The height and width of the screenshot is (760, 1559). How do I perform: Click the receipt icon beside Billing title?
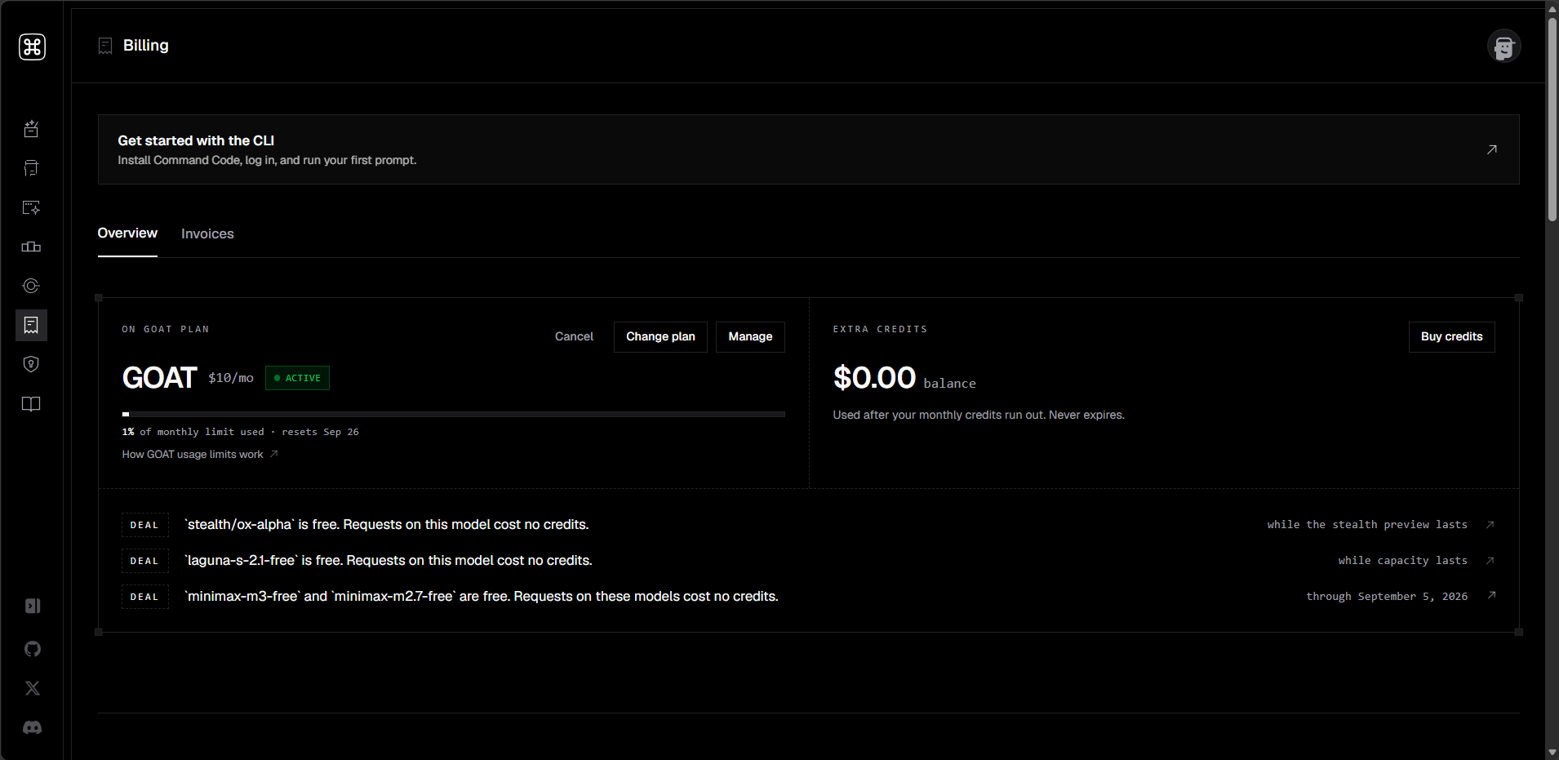pyautogui.click(x=105, y=46)
